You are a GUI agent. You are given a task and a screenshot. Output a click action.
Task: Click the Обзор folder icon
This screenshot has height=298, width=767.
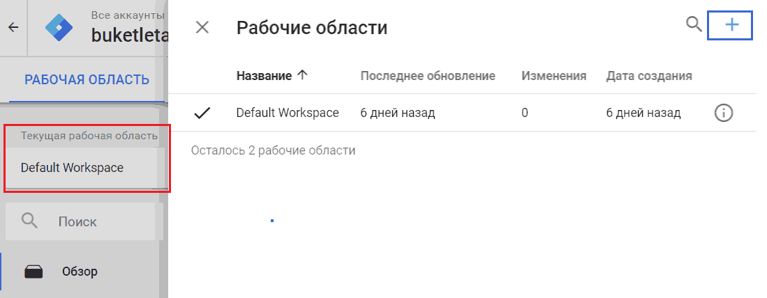33,272
